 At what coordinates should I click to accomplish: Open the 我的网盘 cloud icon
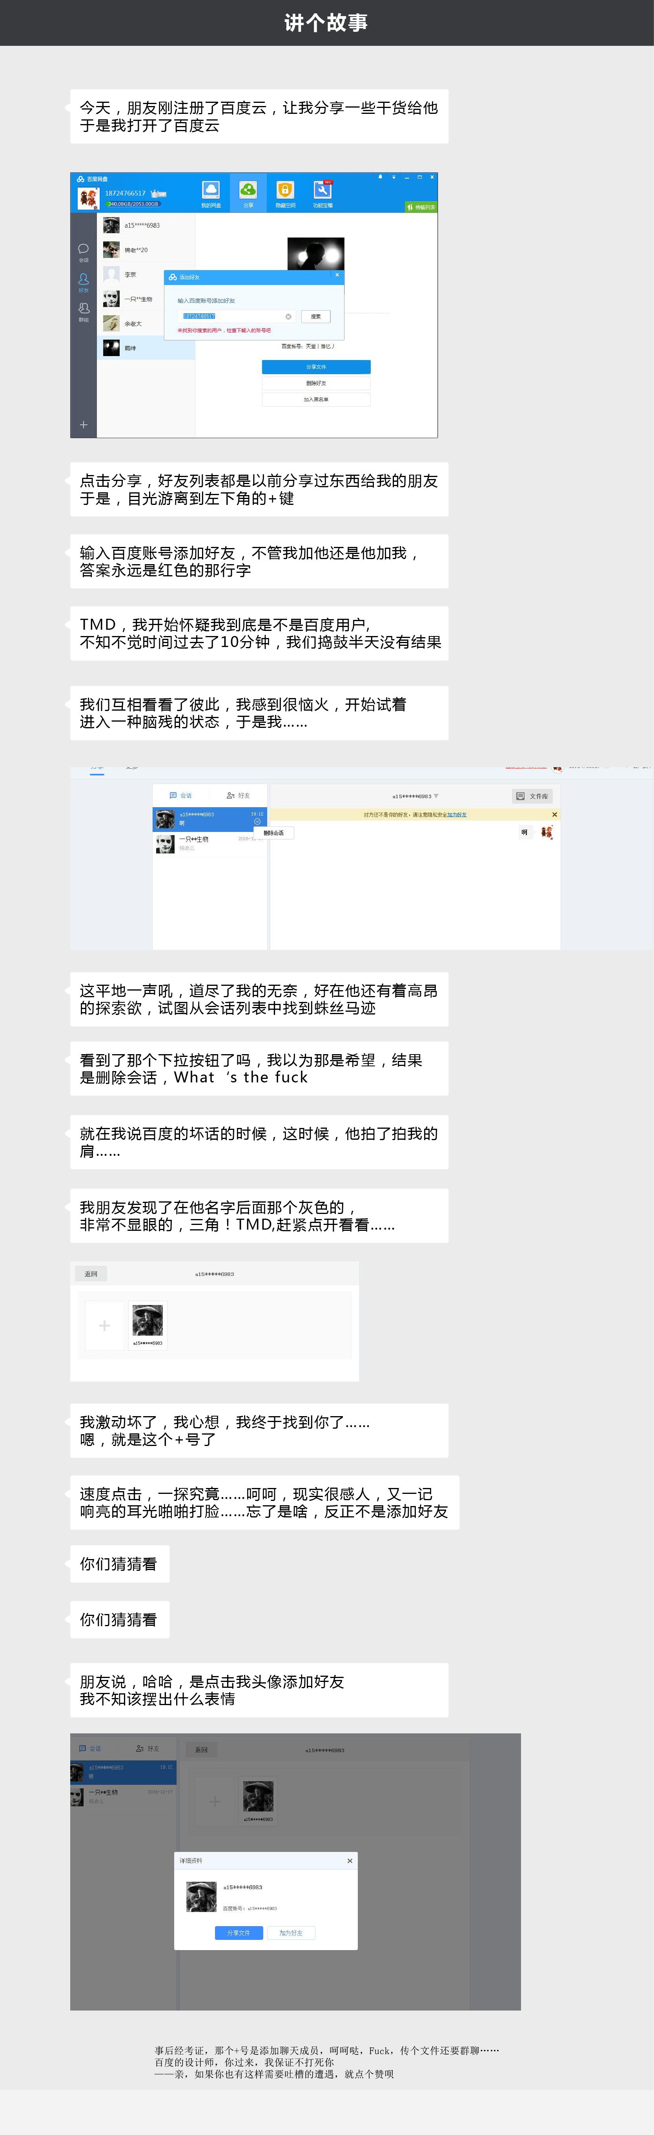click(211, 190)
